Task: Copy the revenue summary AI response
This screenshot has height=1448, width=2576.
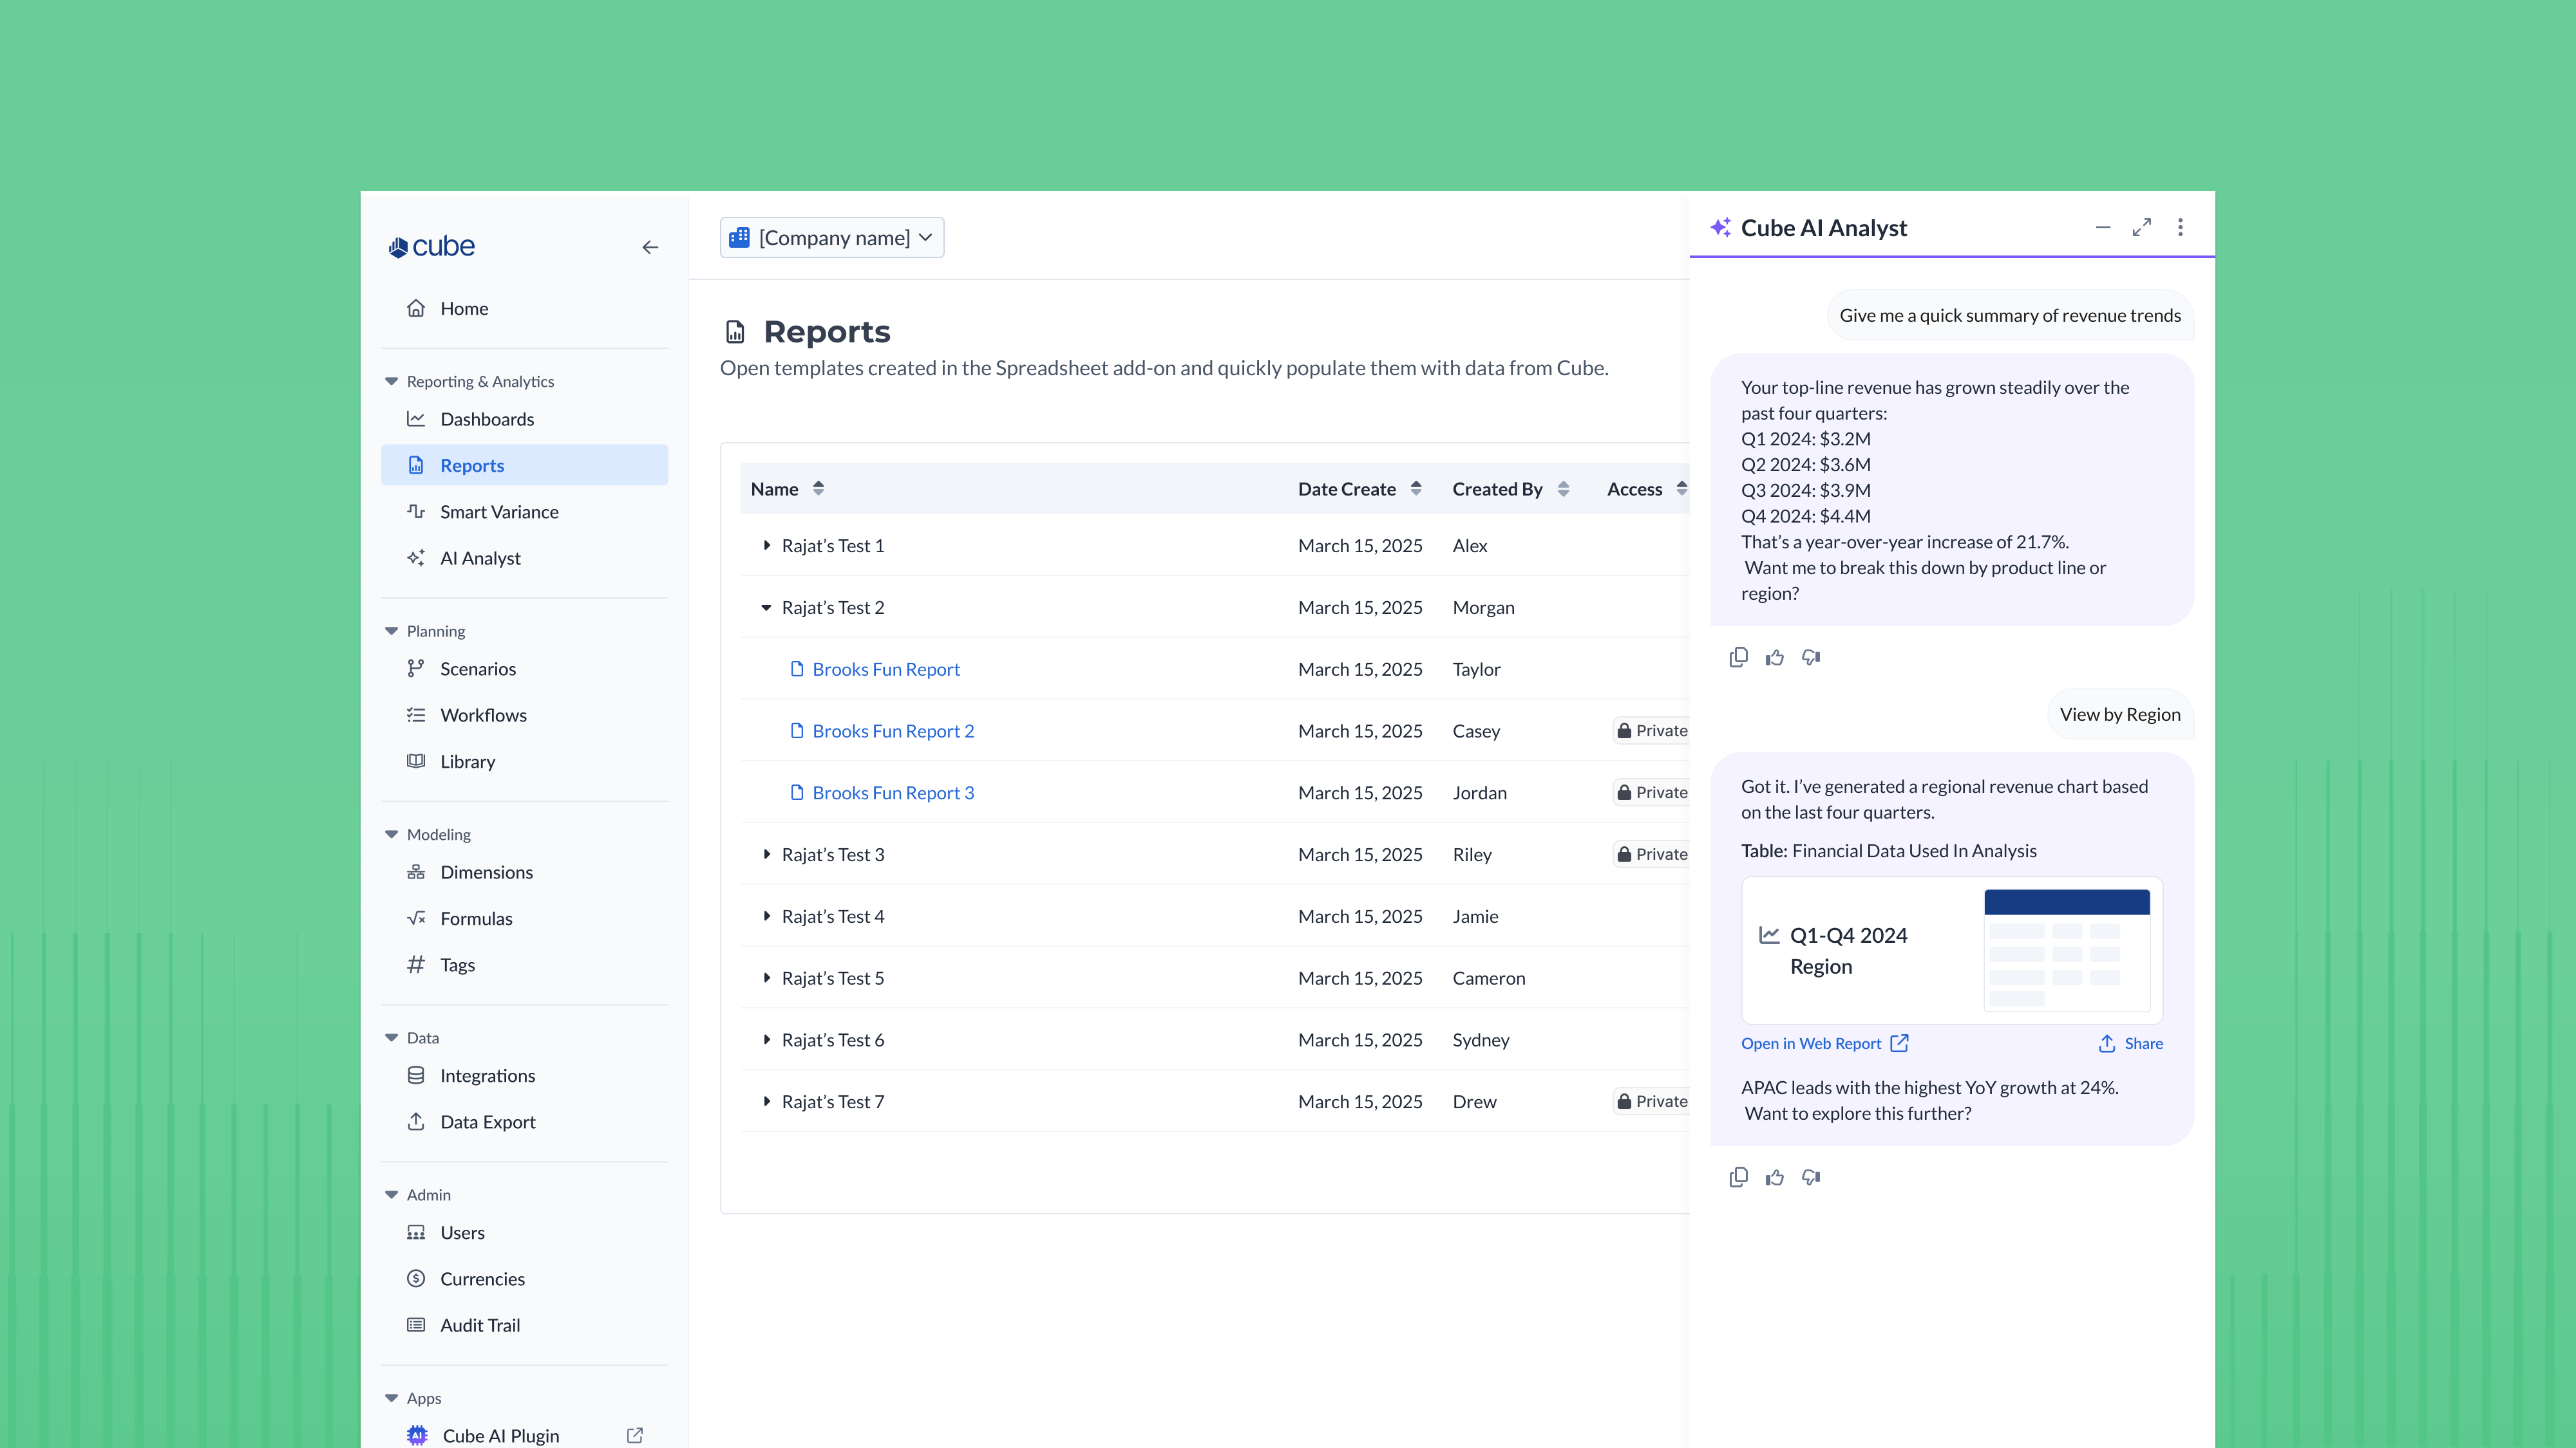Action: [1739, 656]
